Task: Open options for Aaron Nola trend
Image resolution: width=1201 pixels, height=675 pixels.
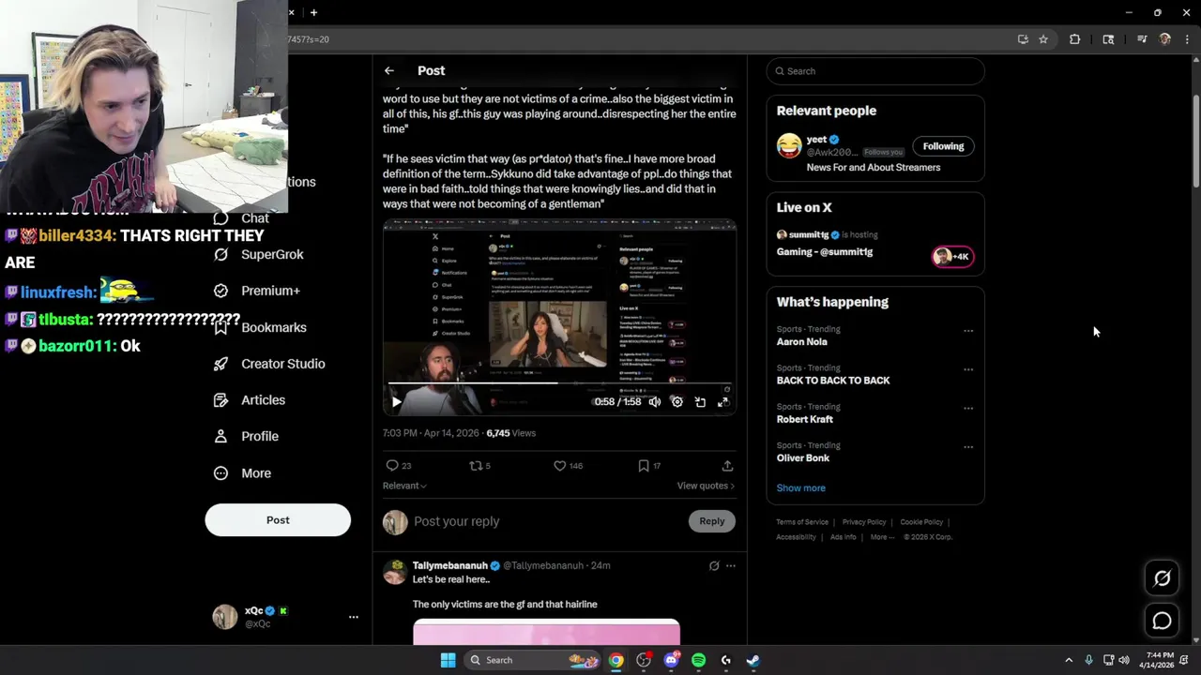Action: click(968, 331)
